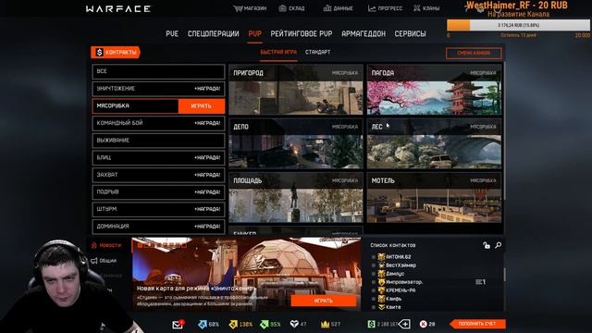Toggle the status box beside Дамице
Screen dimensions: 592x333
[374, 274]
